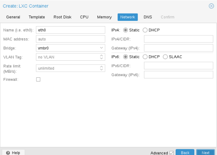Click the Gateway (IPv6) input field

179,75
